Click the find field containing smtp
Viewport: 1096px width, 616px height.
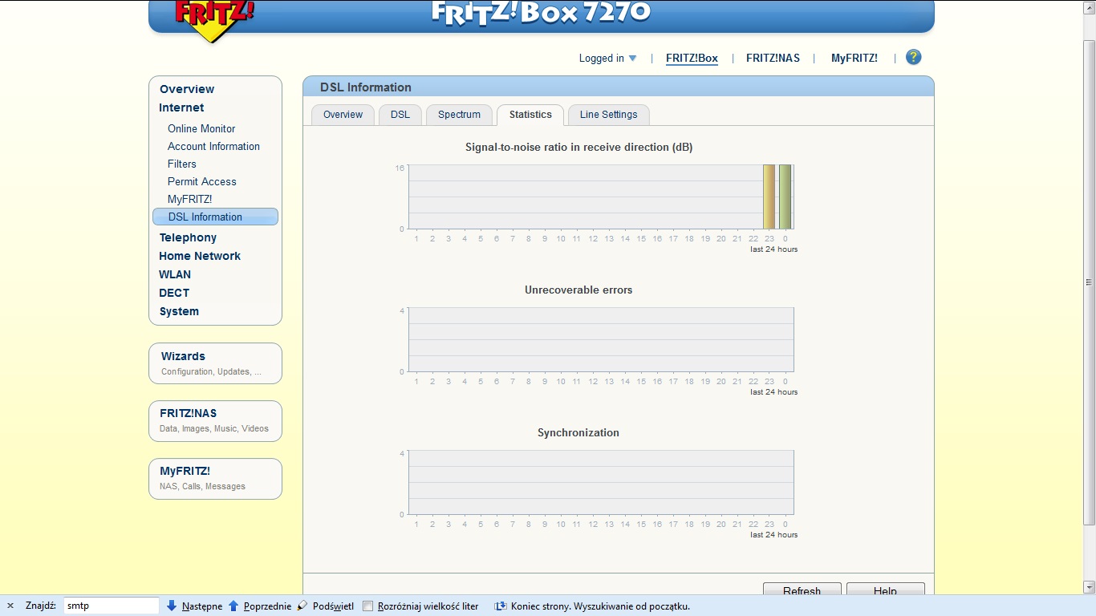111,606
